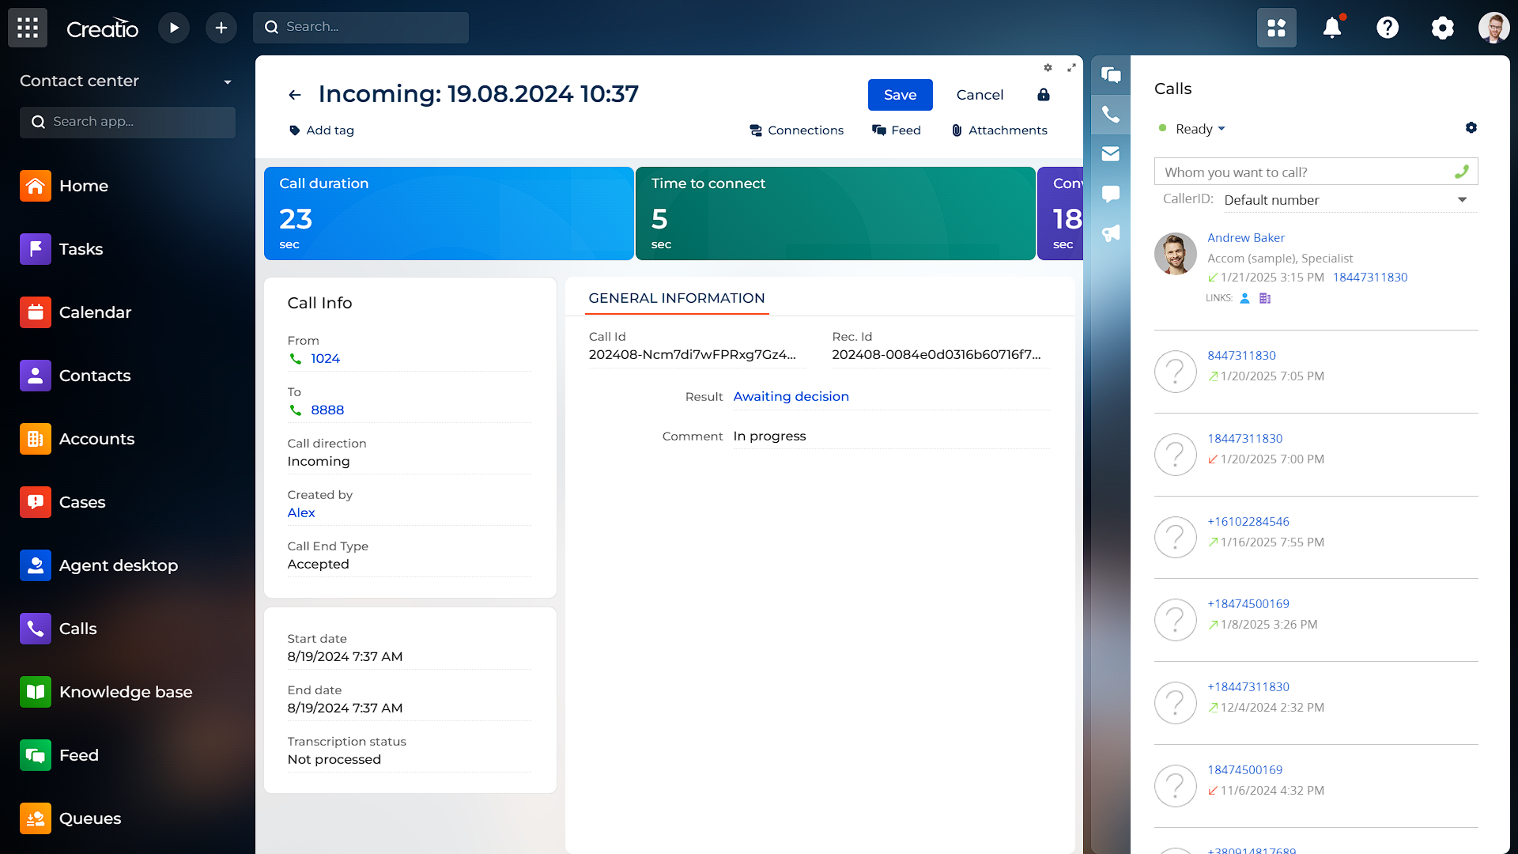Click the lock icon next to Cancel
Viewport: 1518px width, 854px height.
click(x=1044, y=95)
